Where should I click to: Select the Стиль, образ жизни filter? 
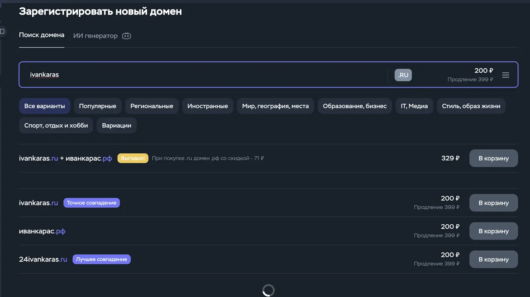471,106
